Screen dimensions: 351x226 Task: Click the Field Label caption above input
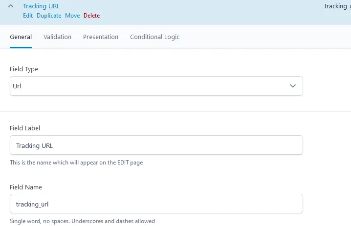[25, 128]
